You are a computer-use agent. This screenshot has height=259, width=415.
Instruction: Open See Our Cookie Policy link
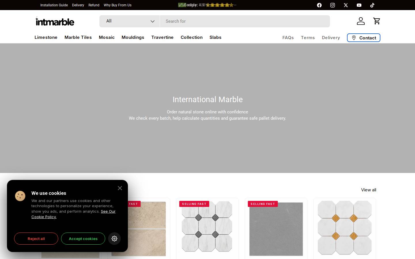pos(73,214)
